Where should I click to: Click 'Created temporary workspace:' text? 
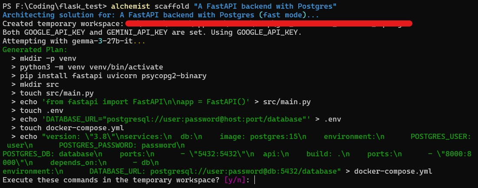click(63, 24)
